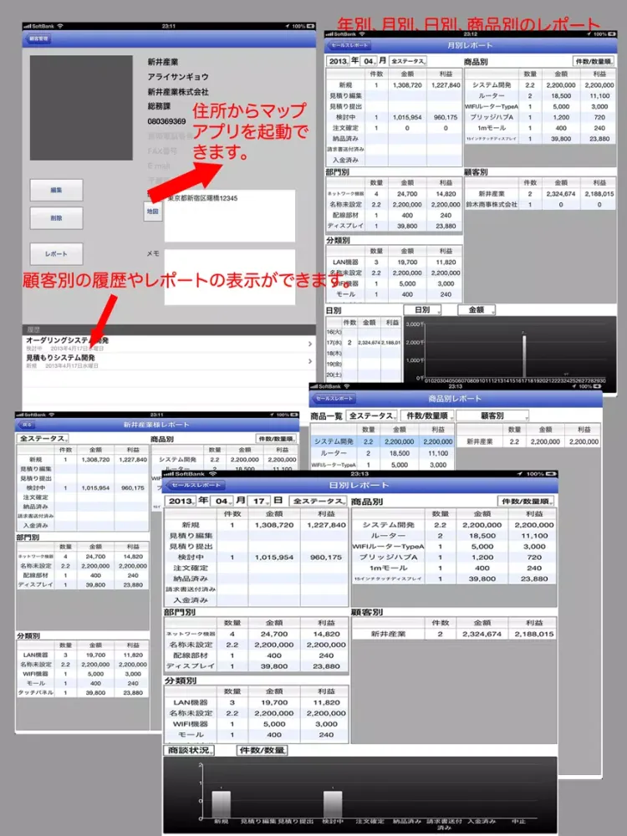Open the 17 day dropdown in 日別レポート
Image resolution: width=627 pixels, height=836 pixels.
[268, 501]
